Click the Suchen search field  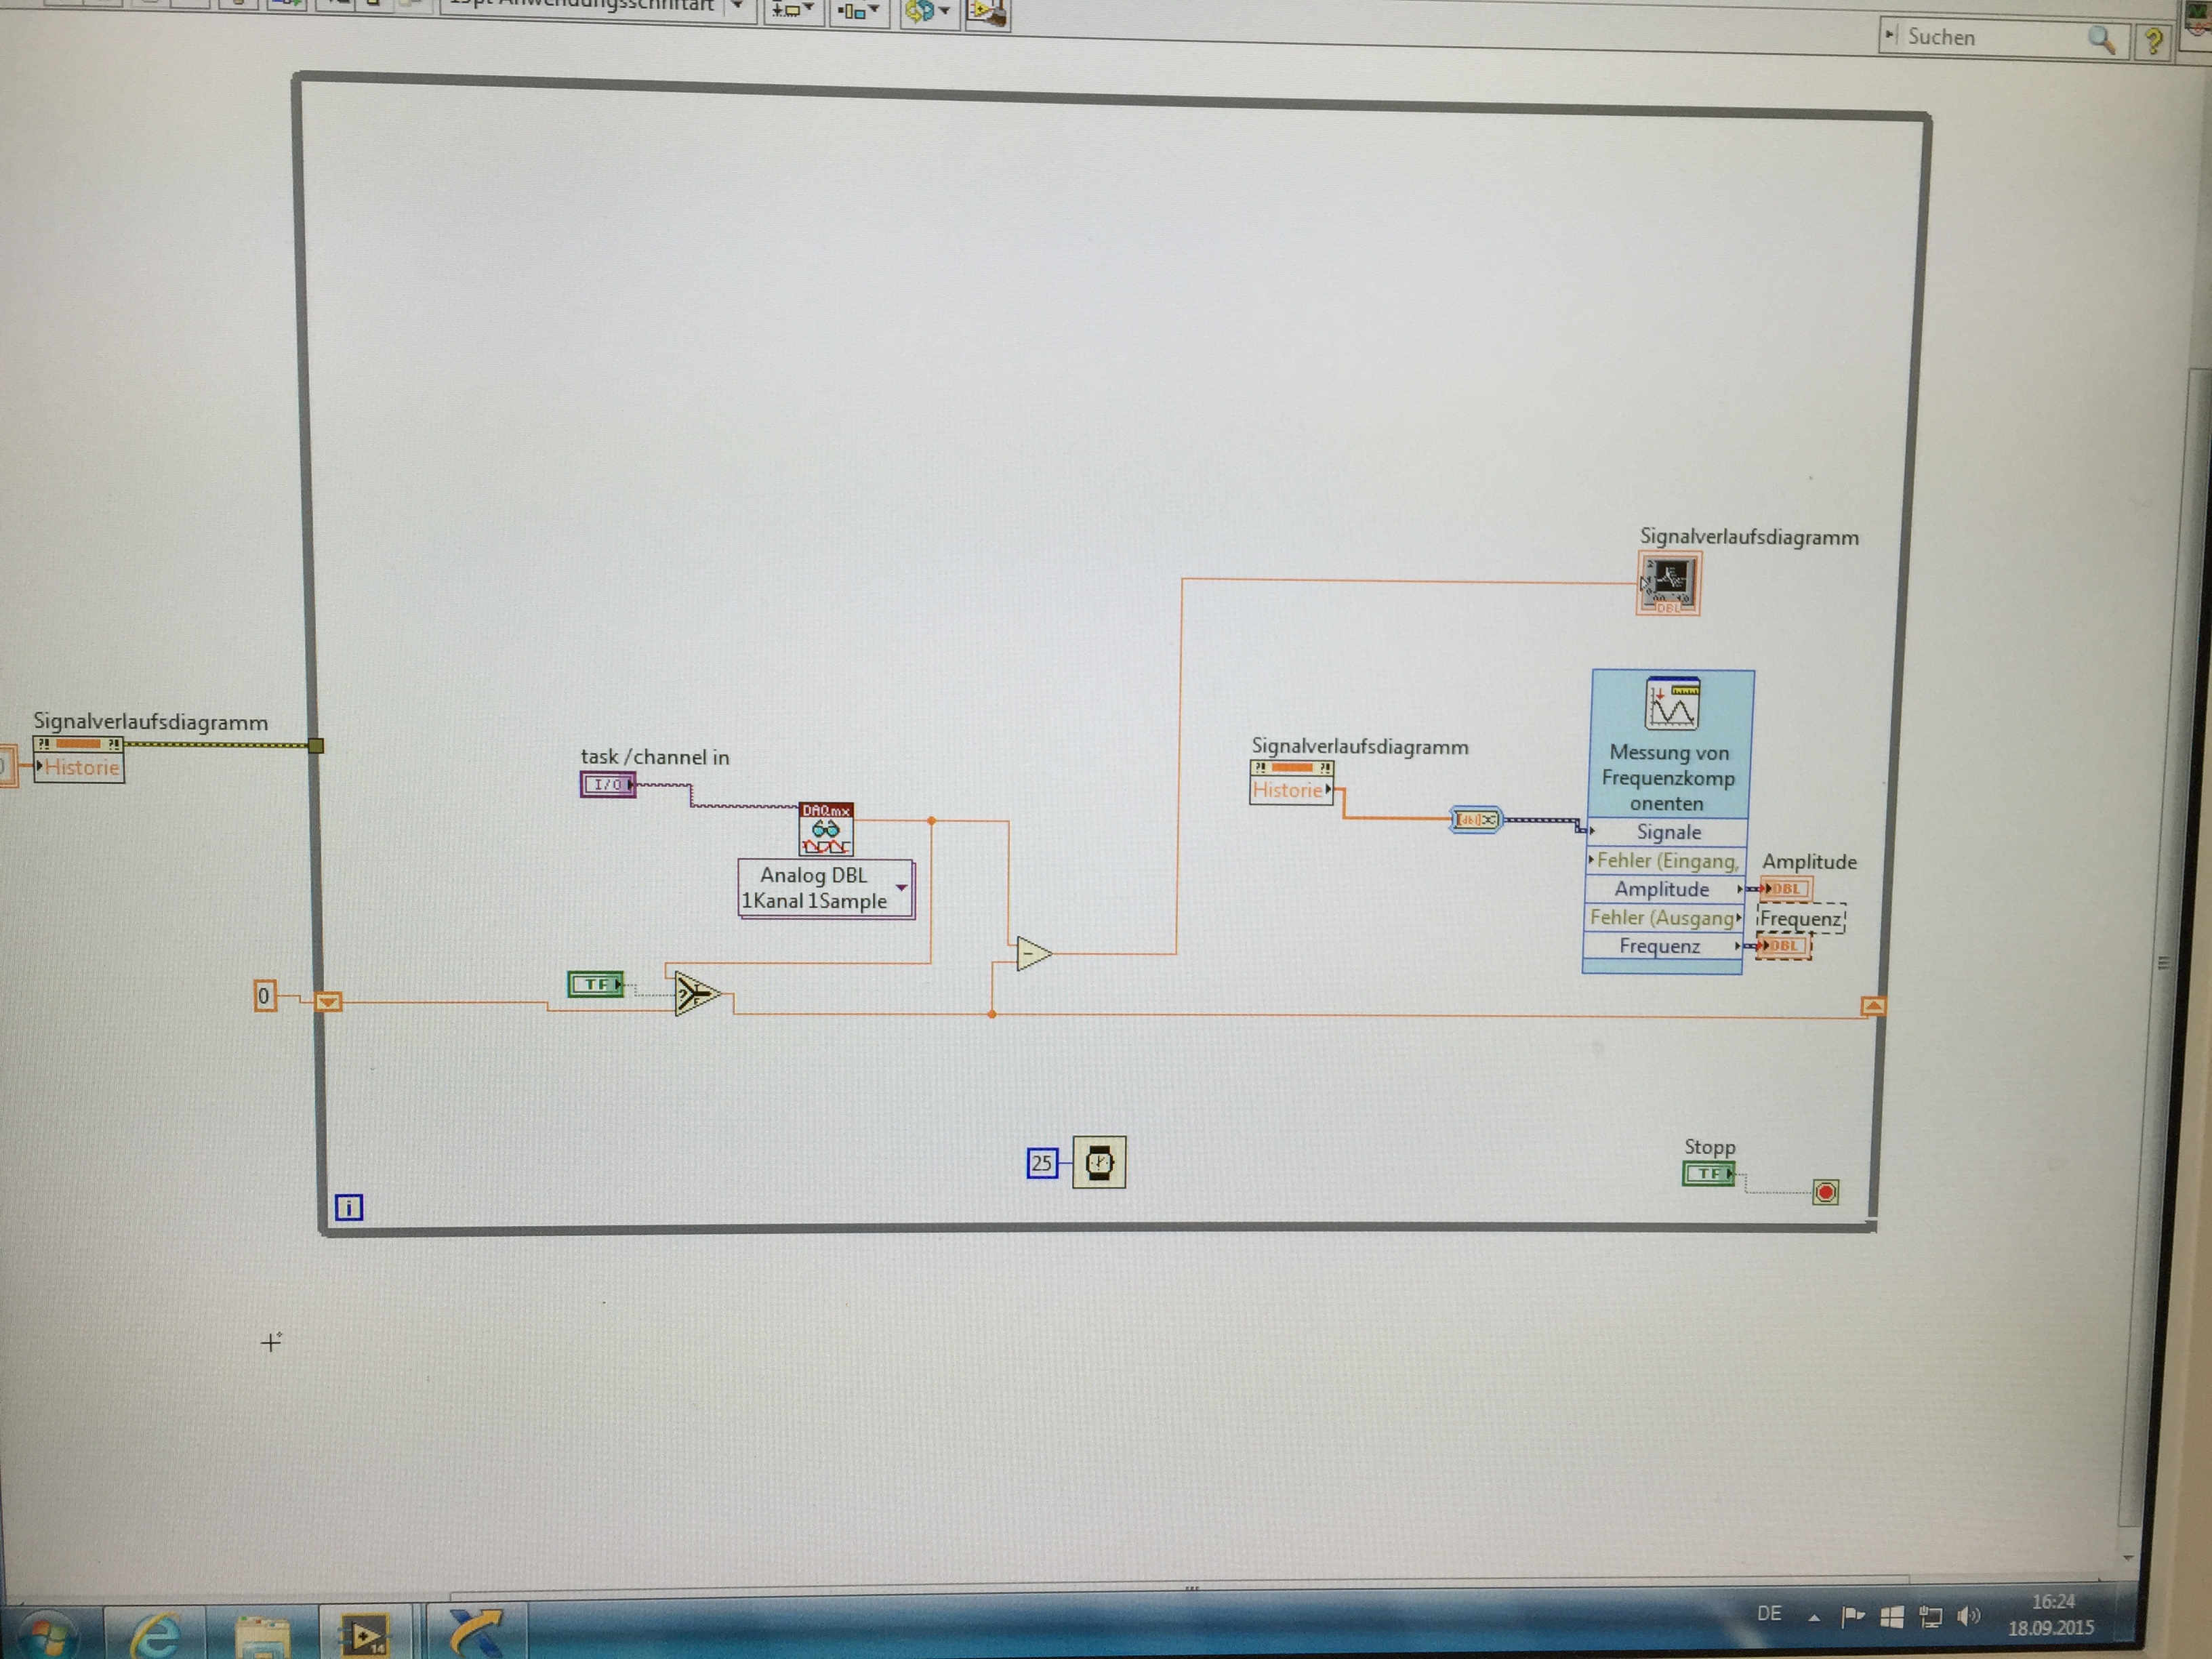point(1990,38)
